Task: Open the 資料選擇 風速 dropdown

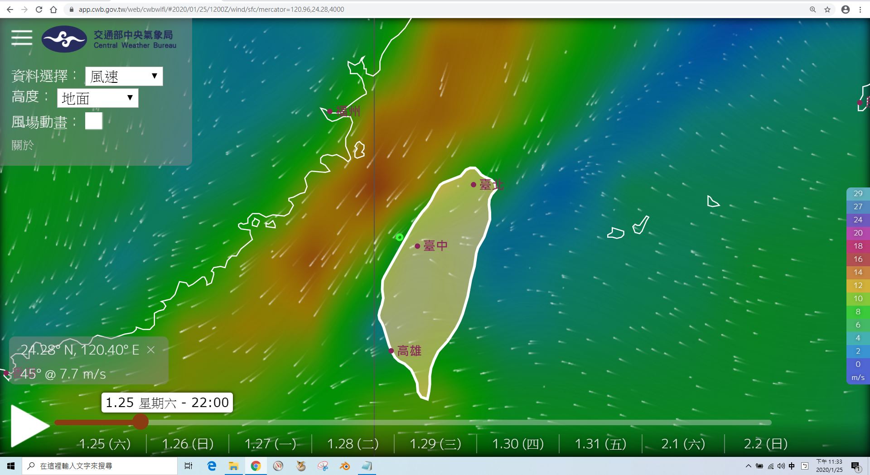Action: (124, 76)
